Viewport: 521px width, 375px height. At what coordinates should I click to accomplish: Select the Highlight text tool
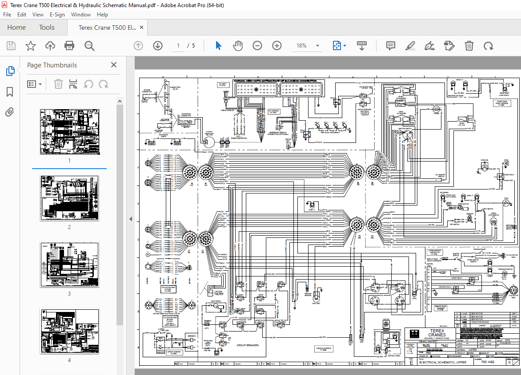410,46
